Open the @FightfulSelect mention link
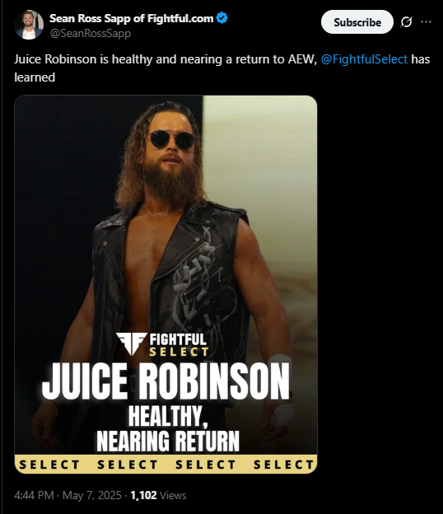 (x=364, y=59)
